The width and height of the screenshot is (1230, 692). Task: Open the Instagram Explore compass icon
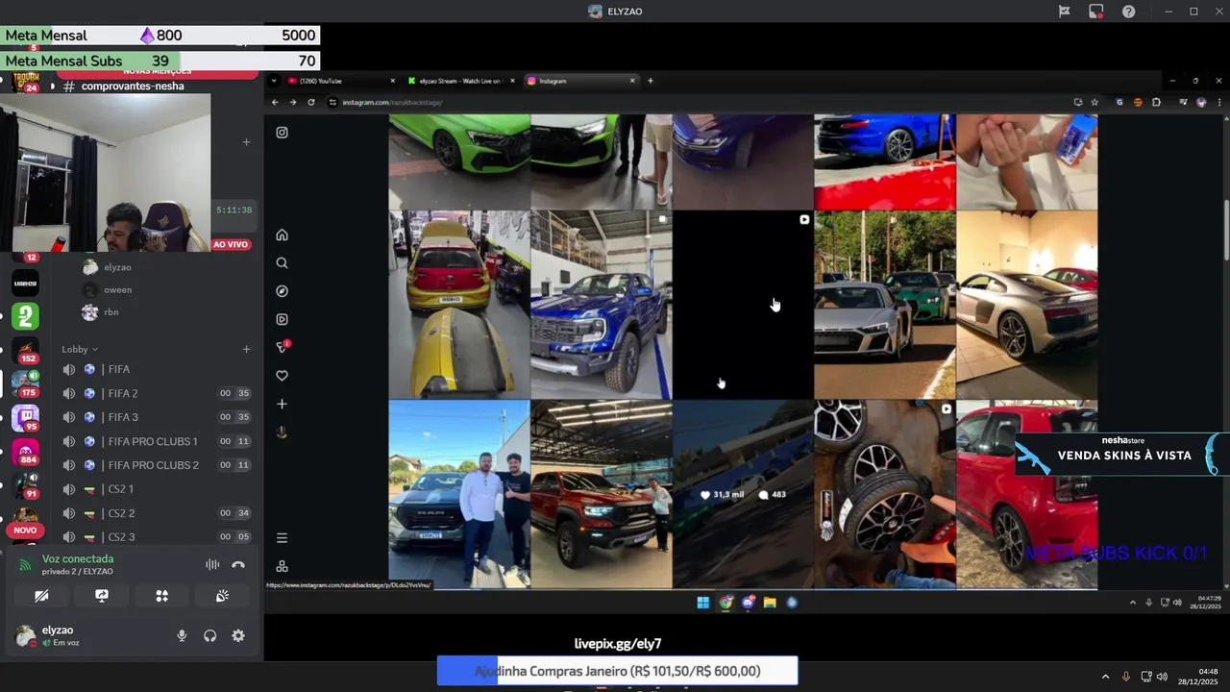tap(282, 291)
